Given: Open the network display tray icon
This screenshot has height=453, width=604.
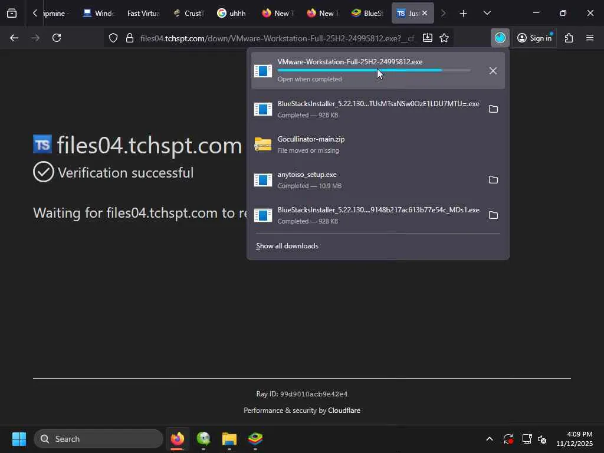Looking at the screenshot, I should pos(527,439).
